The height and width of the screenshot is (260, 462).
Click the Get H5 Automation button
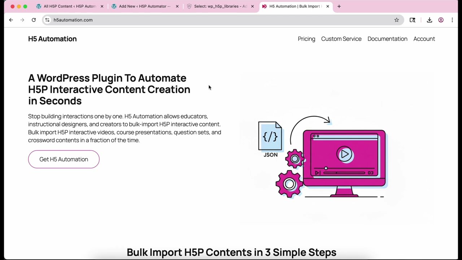pos(64,159)
